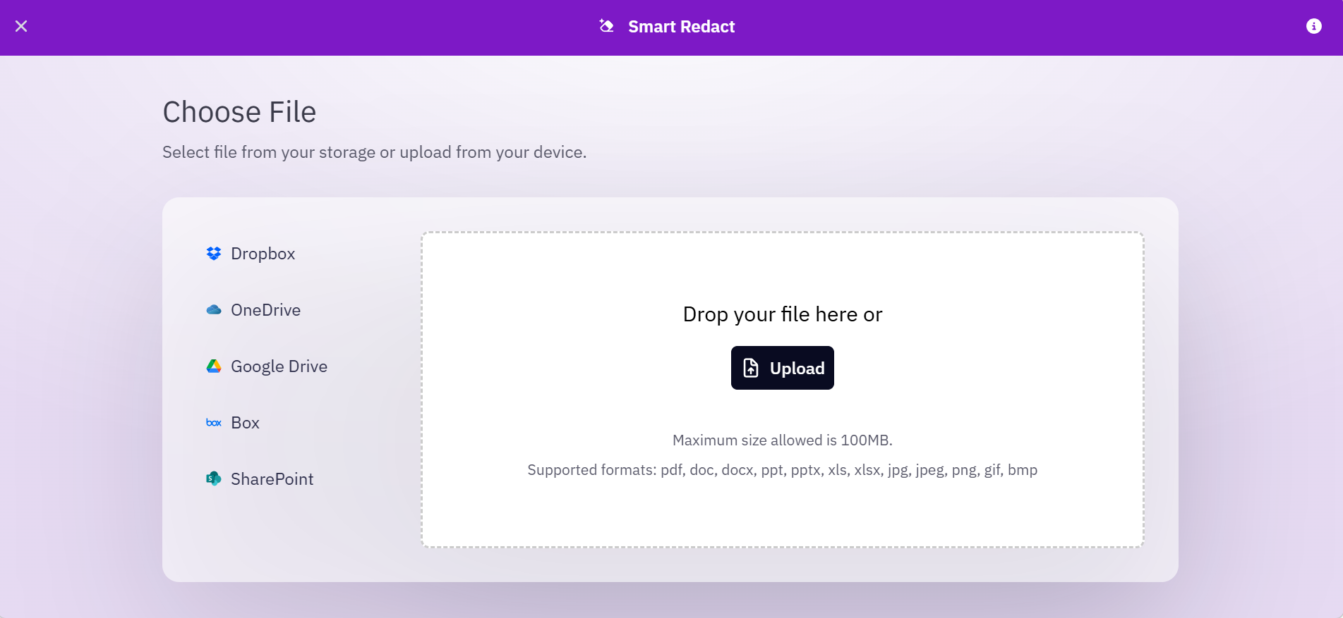
Task: Click the Google Drive triangle icon
Action: (214, 366)
